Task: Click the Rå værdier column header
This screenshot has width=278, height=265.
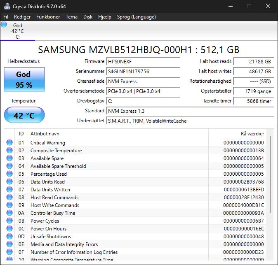Action: pos(252,134)
